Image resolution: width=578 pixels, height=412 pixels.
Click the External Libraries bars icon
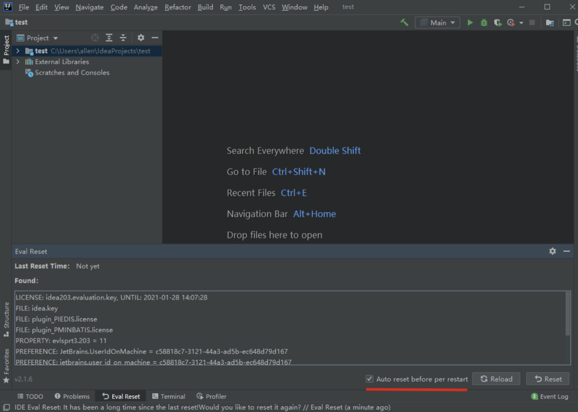[29, 62]
